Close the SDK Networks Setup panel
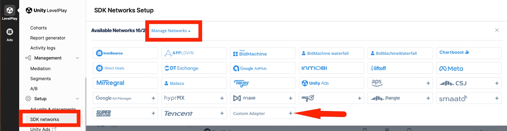Image resolution: width=507 pixels, height=131 pixels. [x=497, y=30]
